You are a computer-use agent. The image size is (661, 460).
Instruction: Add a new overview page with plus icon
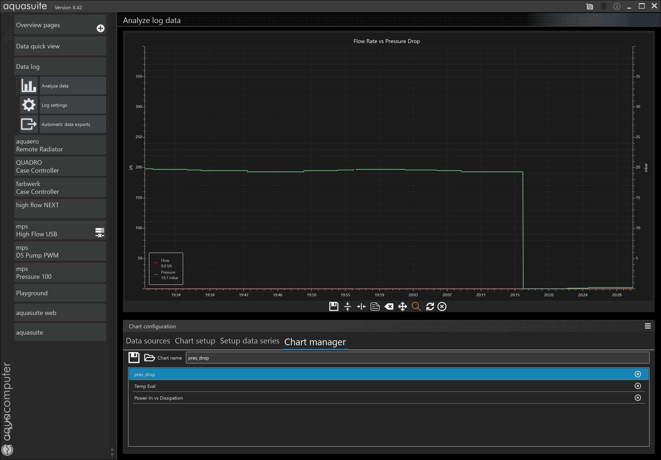click(x=100, y=28)
